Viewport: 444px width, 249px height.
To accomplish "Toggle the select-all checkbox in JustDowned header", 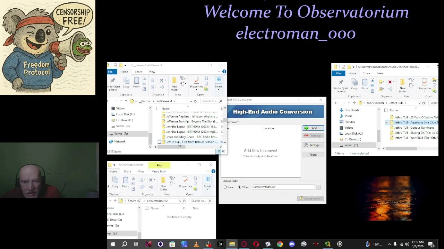I will [157, 109].
